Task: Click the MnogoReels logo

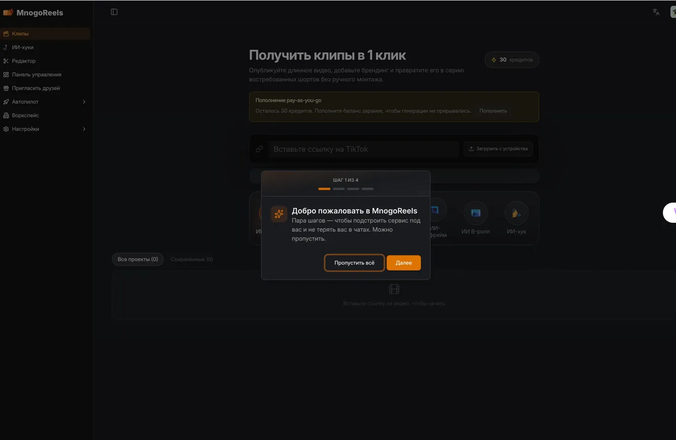Action: click(x=33, y=13)
